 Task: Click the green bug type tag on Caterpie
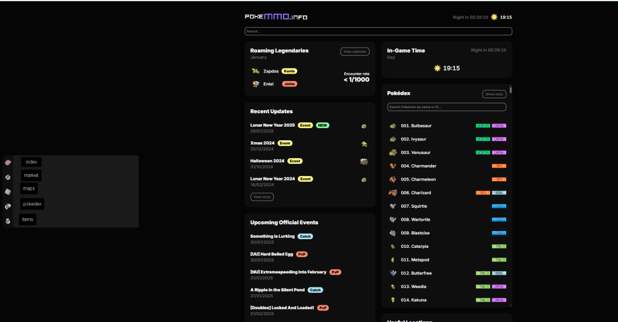[x=499, y=247]
